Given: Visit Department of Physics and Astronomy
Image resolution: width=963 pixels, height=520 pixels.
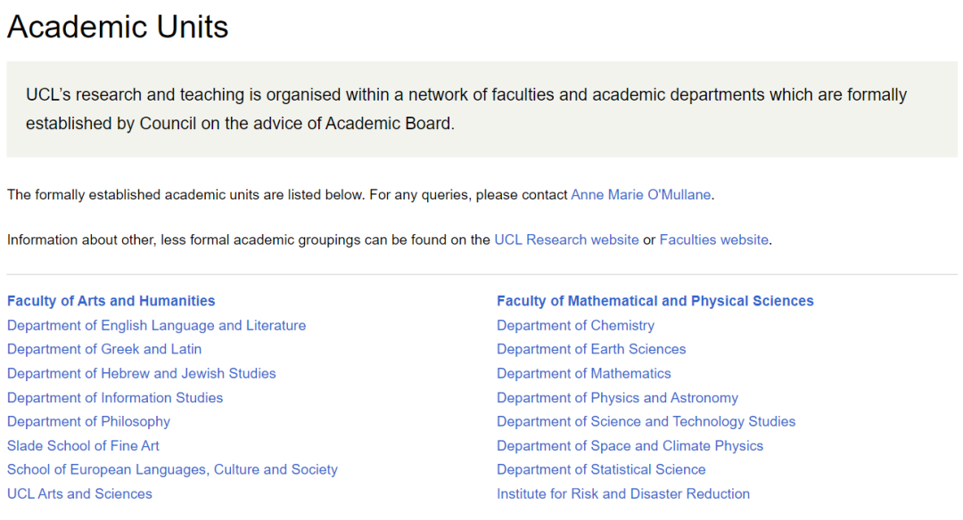Looking at the screenshot, I should 617,397.
